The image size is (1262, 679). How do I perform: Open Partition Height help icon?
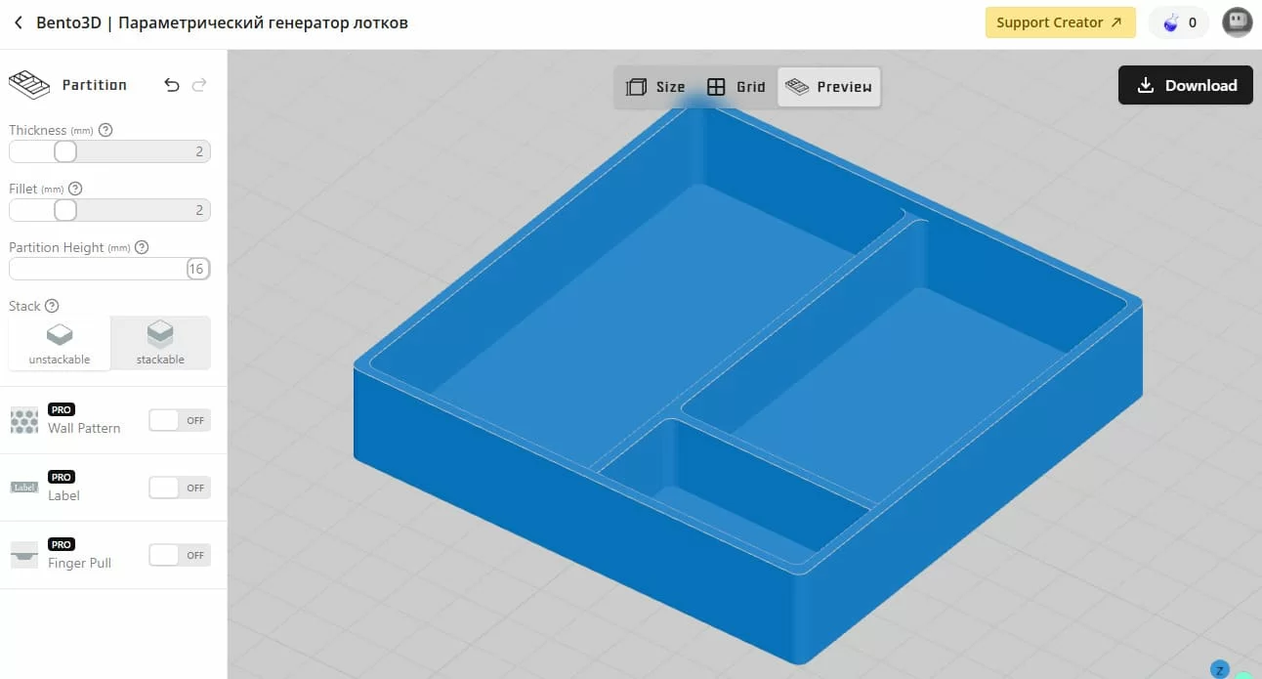click(142, 247)
